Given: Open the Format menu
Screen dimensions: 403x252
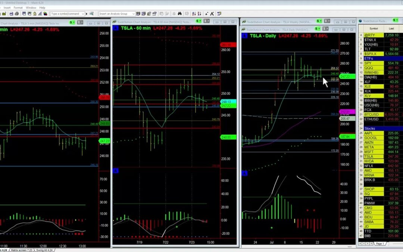Looking at the screenshot, I should (18, 7).
